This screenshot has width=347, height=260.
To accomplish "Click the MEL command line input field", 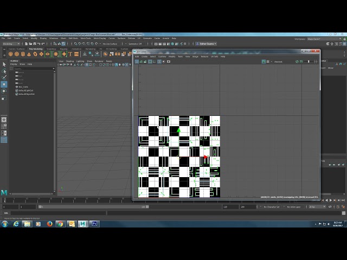I will pyautogui.click(x=59, y=213).
